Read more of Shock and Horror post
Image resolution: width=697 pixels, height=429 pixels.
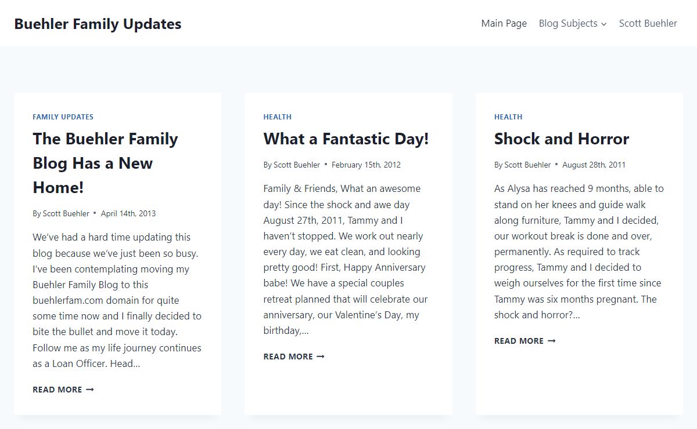pyautogui.click(x=524, y=341)
